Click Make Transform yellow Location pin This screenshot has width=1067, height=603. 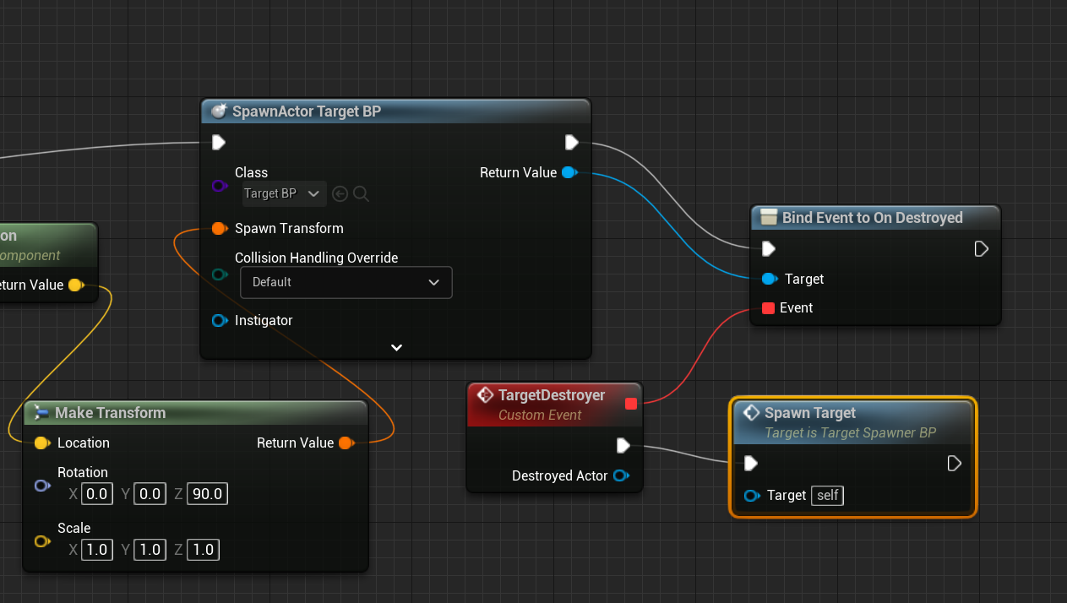pos(41,443)
